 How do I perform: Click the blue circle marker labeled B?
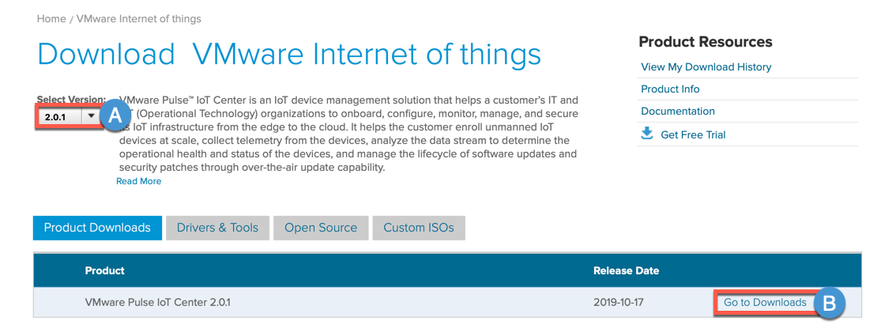click(x=829, y=303)
